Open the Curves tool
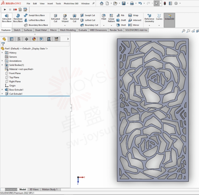 pos(159,17)
